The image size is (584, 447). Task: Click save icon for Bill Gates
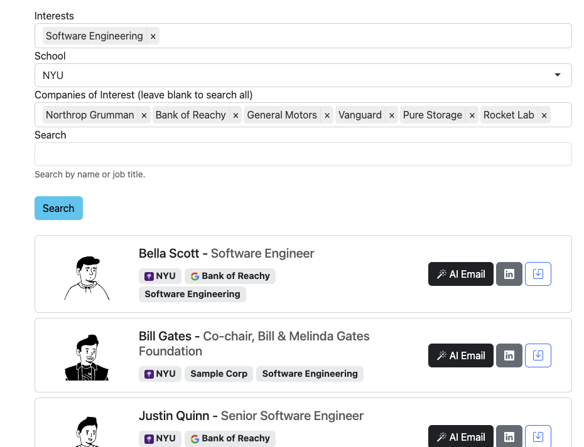(x=538, y=355)
